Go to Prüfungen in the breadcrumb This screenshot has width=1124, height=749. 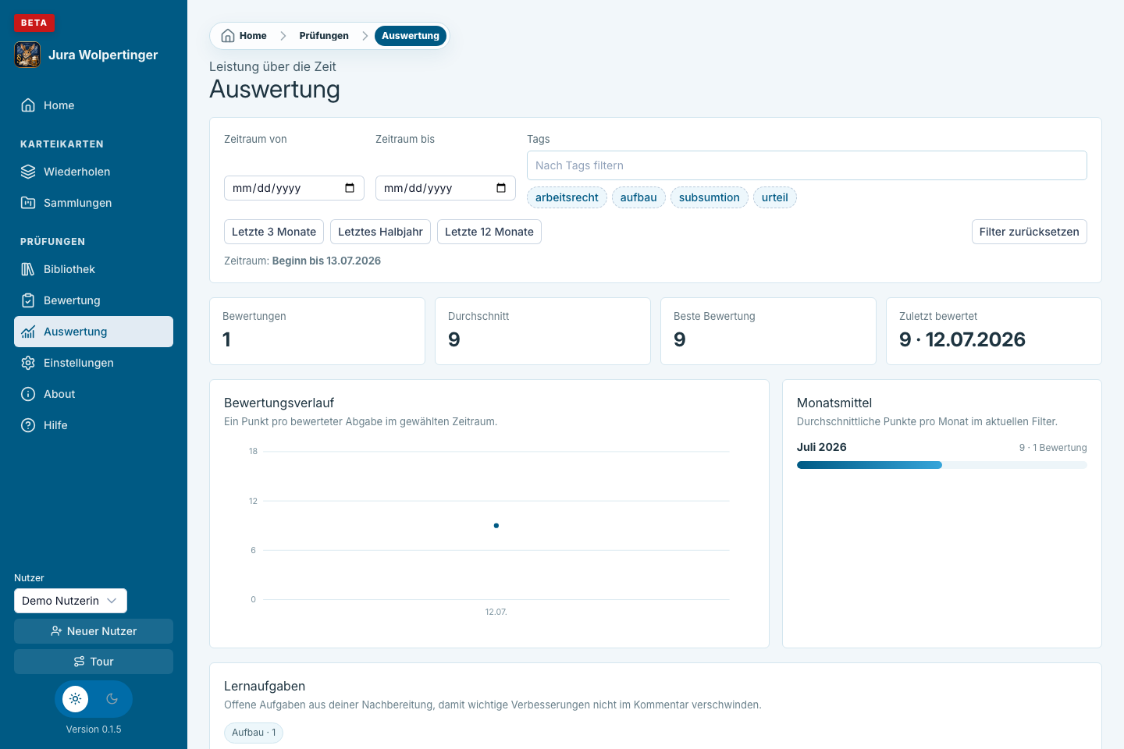[324, 36]
